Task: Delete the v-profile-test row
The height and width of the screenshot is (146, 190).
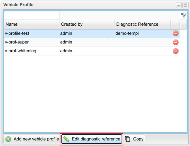Action: point(176,33)
